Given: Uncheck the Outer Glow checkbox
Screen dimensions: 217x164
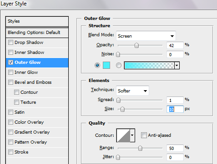Looking at the screenshot, I should tap(10, 63).
